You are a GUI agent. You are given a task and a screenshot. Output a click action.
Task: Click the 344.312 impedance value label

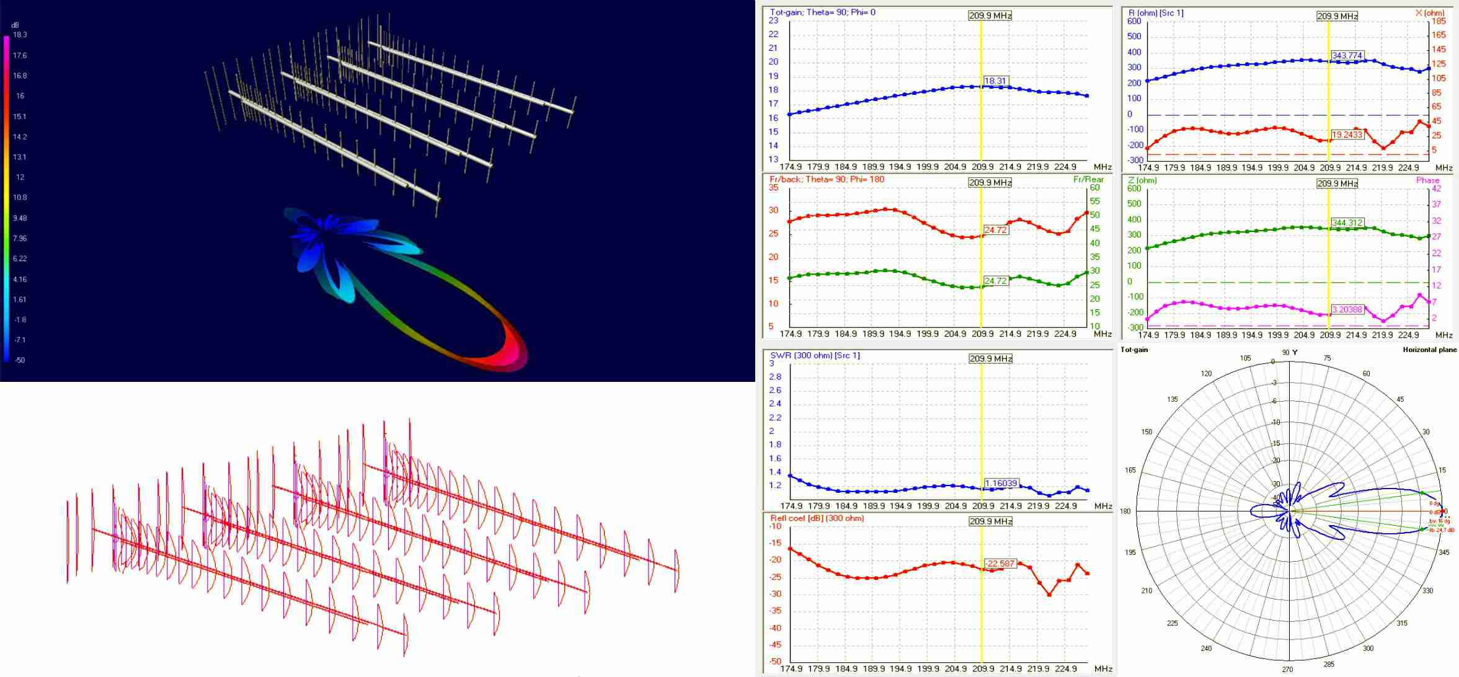1347,223
